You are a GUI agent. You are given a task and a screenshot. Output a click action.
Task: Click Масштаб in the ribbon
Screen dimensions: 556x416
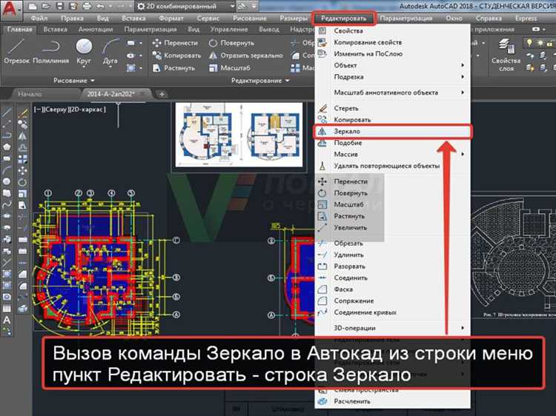point(229,68)
